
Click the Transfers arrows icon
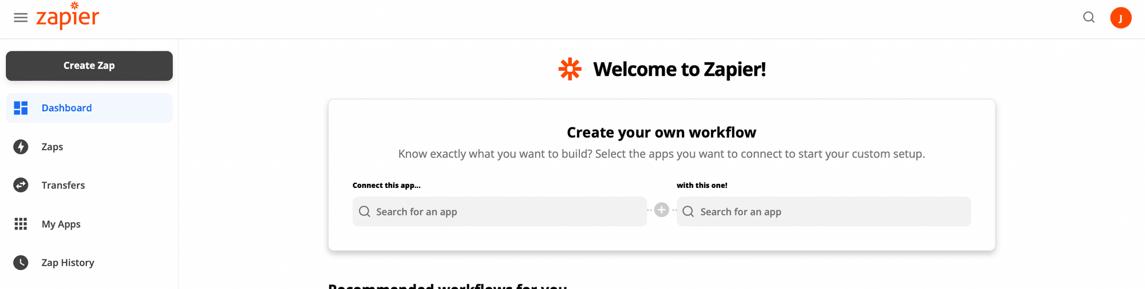click(x=21, y=185)
